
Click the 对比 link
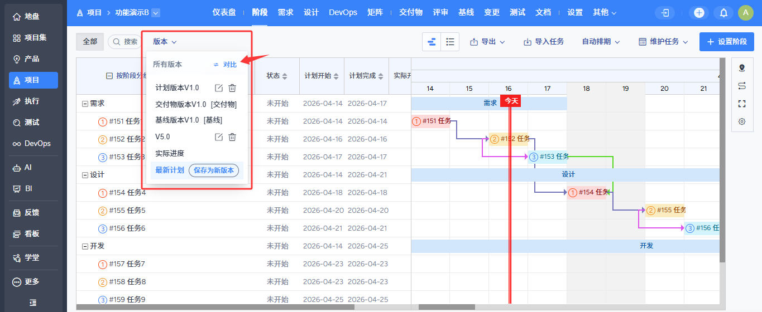[x=226, y=65]
